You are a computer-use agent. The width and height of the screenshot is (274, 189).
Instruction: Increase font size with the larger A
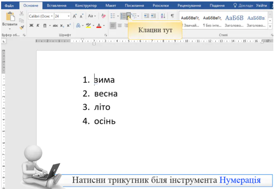[75, 16]
